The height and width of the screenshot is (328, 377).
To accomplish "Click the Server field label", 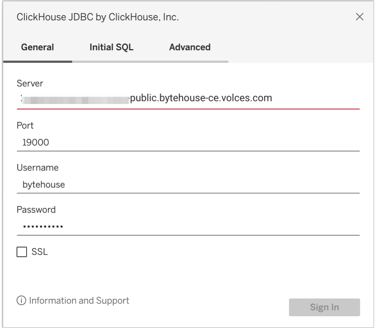I will 30,83.
